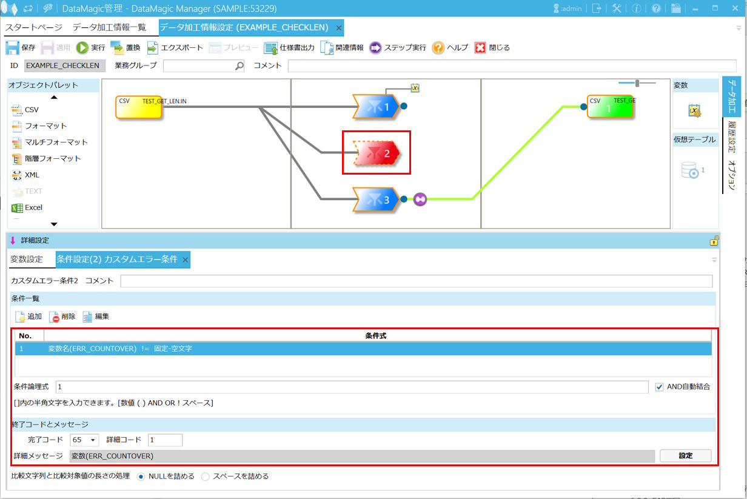Click the Save (保存) toolbar icon
747x499 pixels.
(13, 47)
